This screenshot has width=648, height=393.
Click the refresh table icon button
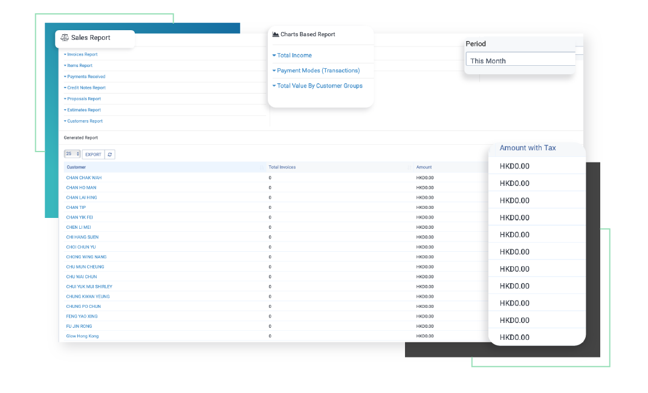pyautogui.click(x=109, y=155)
